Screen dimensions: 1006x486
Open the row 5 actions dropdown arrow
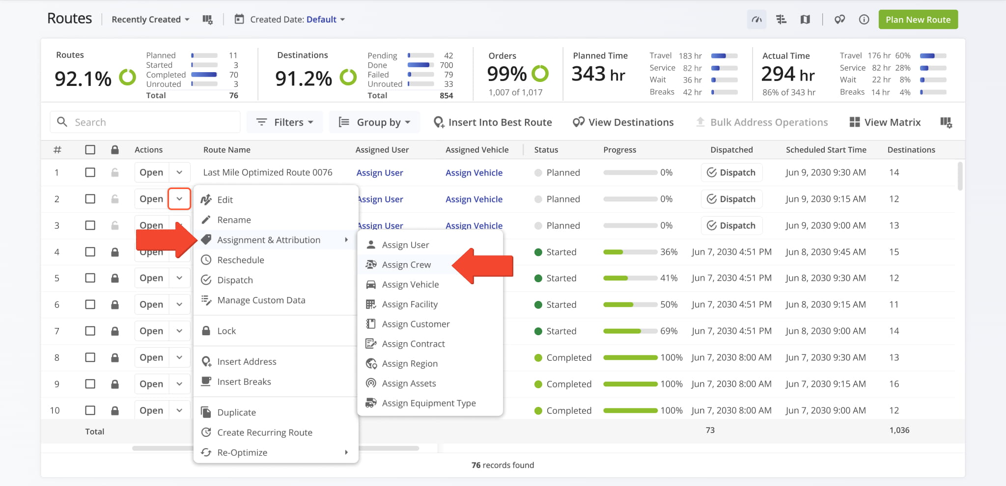pyautogui.click(x=180, y=278)
